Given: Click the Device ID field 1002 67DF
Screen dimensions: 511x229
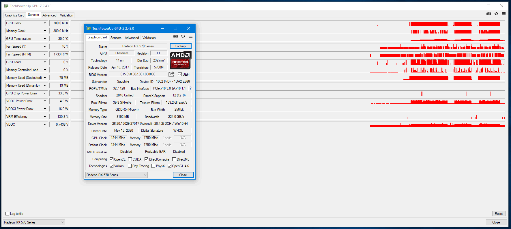Looking at the screenshot, I should coord(173,81).
